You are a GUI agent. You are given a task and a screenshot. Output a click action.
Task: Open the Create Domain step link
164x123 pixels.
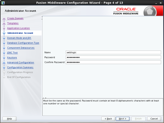15,18
